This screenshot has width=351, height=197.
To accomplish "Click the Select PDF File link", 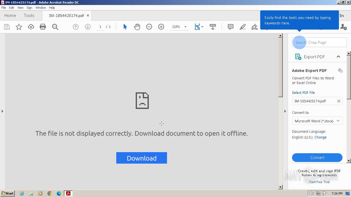I will click(x=303, y=92).
